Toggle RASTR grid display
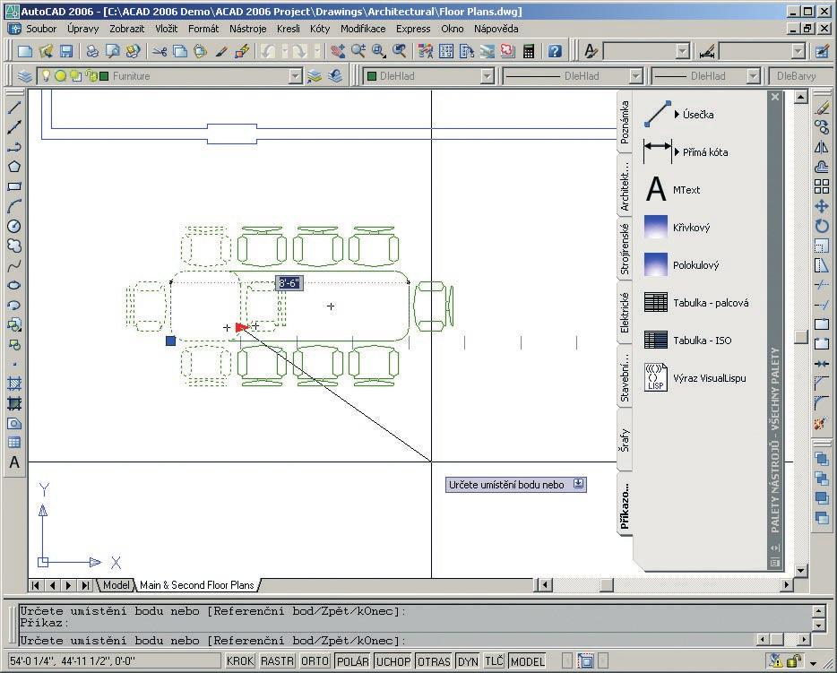Viewport: 837px width, 673px height. point(277,661)
